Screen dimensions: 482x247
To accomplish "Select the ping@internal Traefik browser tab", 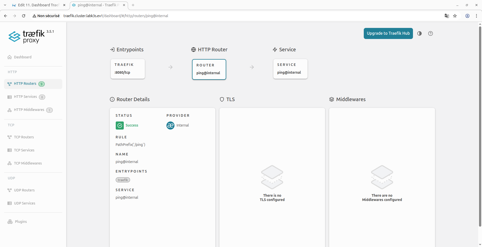I will (x=98, y=5).
